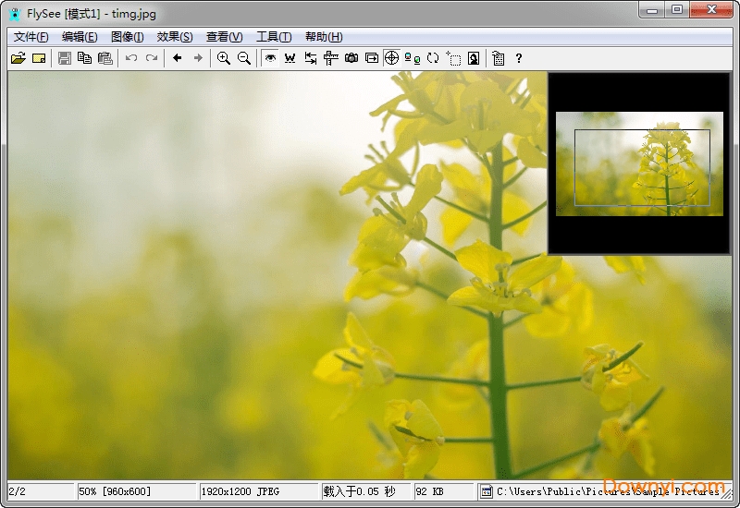The height and width of the screenshot is (508, 740).
Task: Open the 文件(F) menu
Action: click(31, 37)
